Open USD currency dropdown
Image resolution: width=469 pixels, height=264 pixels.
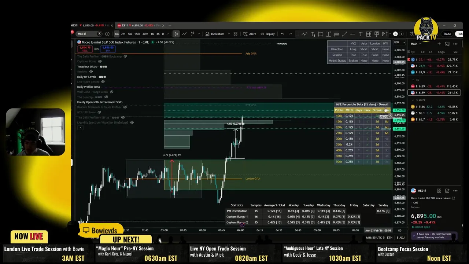pyautogui.click(x=400, y=43)
